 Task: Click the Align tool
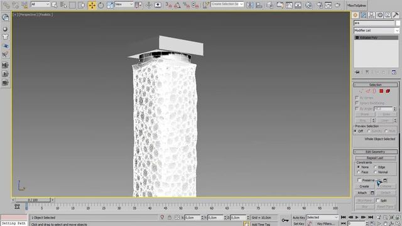click(259, 5)
